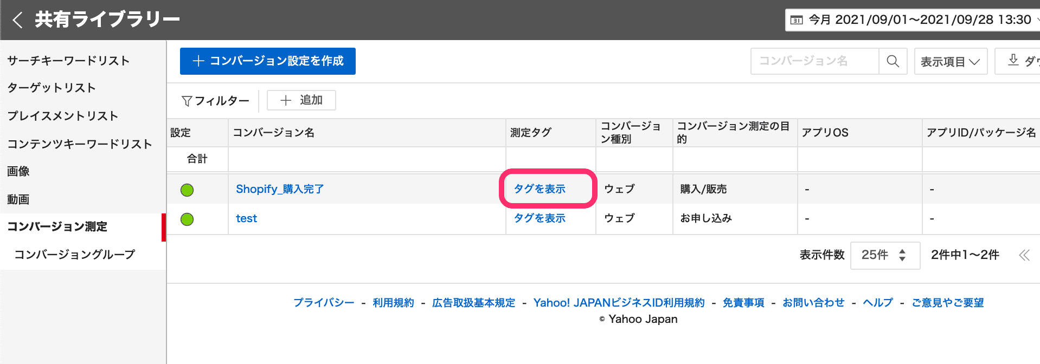The width and height of the screenshot is (1040, 364).
Task: Select コンバージョングループ in the sidebar
Action: 74,254
